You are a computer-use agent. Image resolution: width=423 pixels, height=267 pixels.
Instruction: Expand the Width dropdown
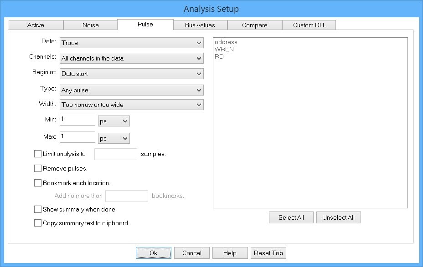pyautogui.click(x=131, y=105)
